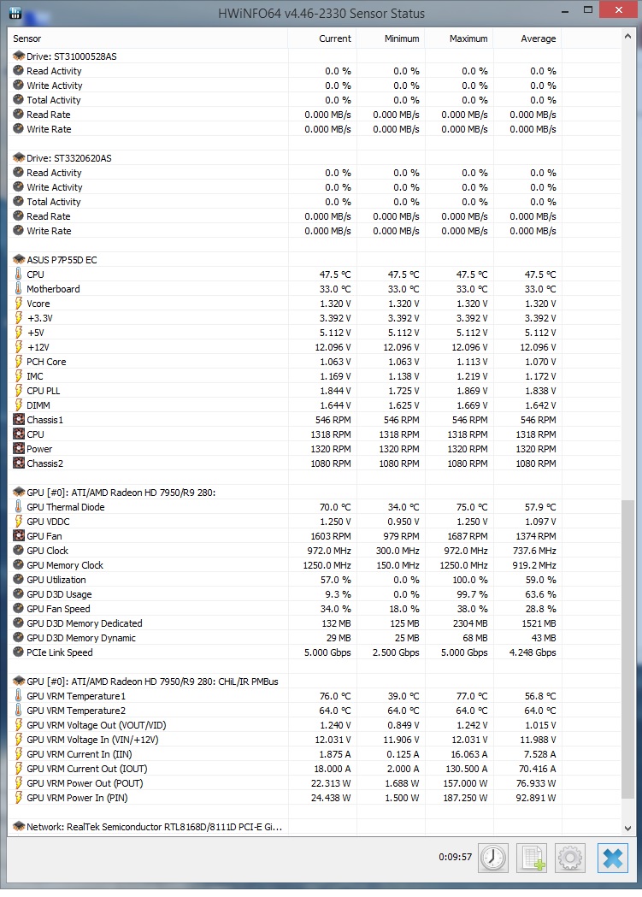Select GPU VRM Temperature2 row

pyautogui.click(x=315, y=711)
